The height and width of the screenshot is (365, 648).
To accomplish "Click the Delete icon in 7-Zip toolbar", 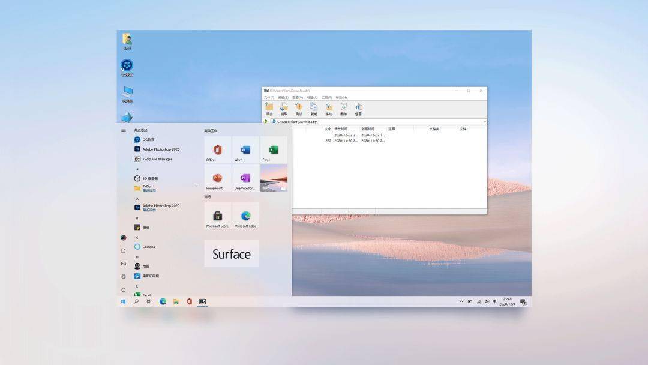I will [343, 109].
